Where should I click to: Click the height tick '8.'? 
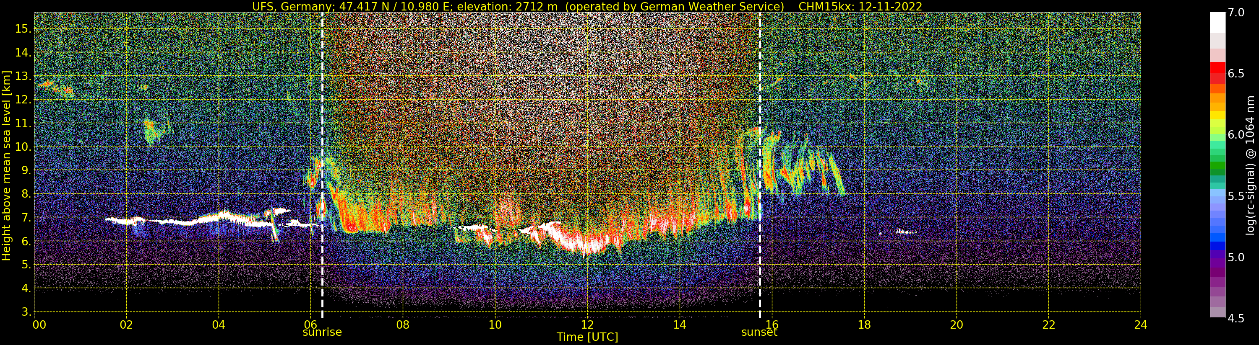(x=27, y=194)
